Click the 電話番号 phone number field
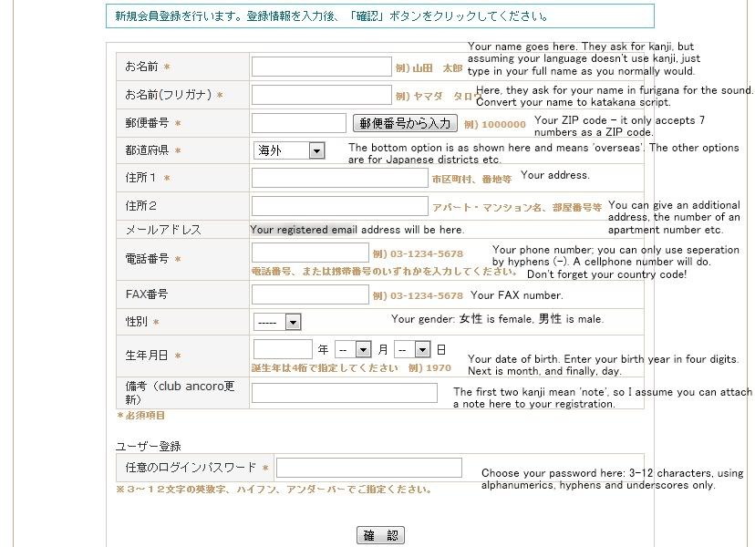Viewport: 755px width, 547px height. 310,253
